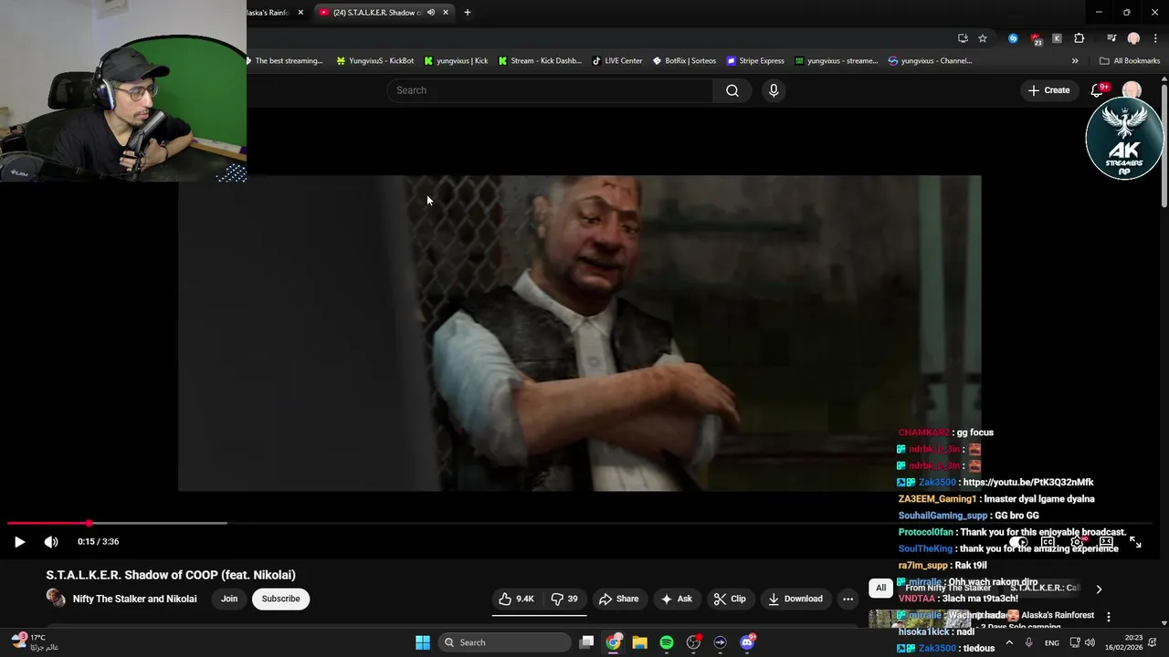The width and height of the screenshot is (1169, 657).
Task: Open the BotRix | Sorteos bookmark
Action: (684, 61)
